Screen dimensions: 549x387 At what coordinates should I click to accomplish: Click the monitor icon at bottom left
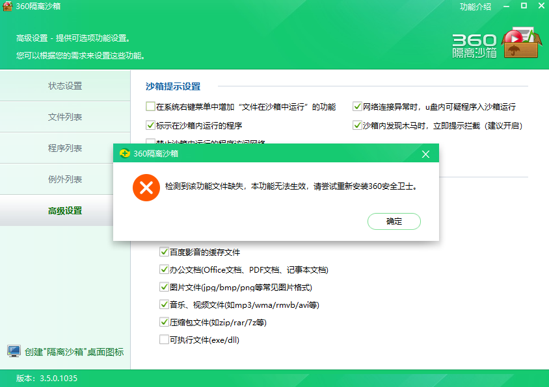14,351
